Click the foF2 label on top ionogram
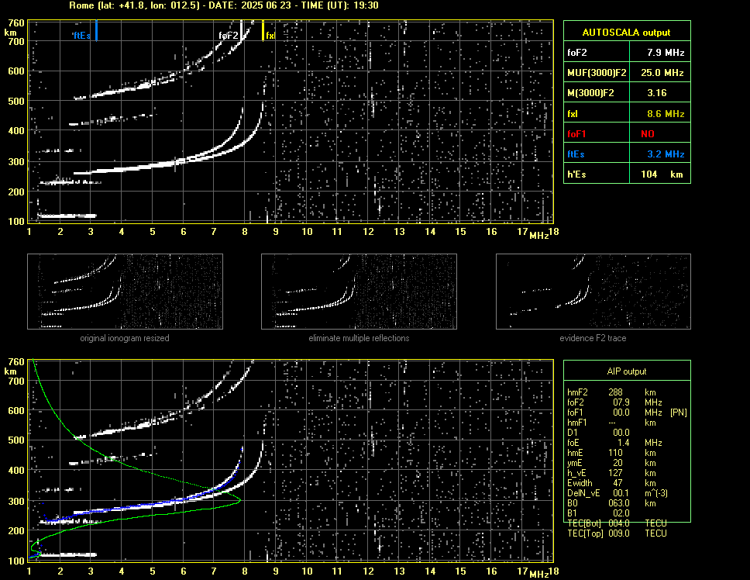750x580 pixels. (x=228, y=36)
